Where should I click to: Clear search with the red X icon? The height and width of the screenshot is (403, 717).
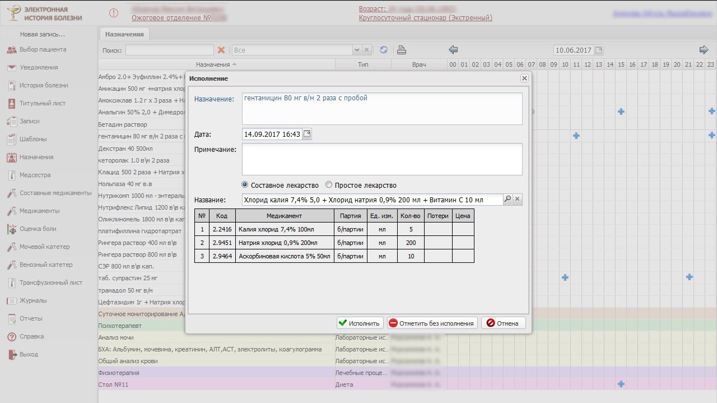221,50
